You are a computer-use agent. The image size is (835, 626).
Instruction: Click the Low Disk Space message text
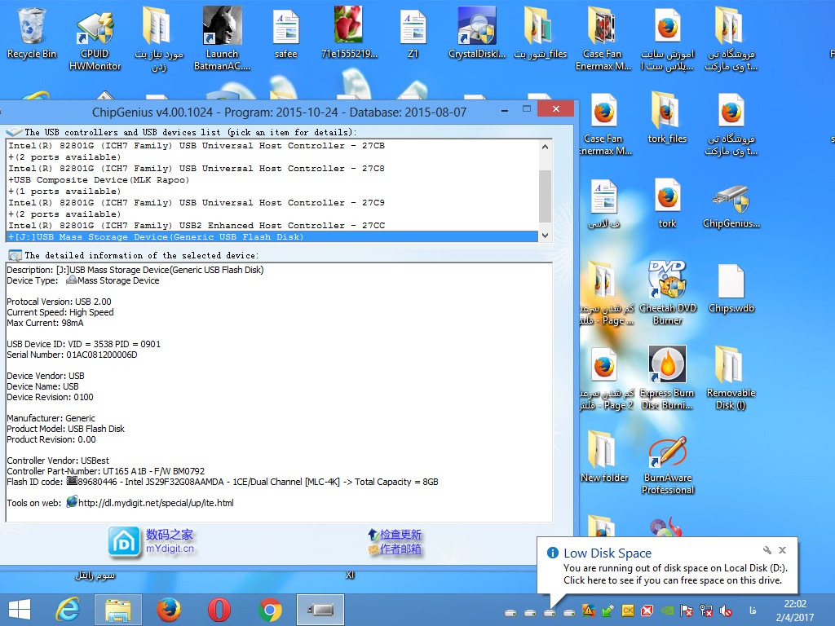675,575
